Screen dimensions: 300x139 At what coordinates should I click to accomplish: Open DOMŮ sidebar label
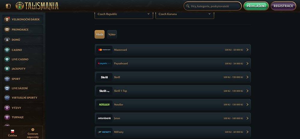pyautogui.click(x=16, y=40)
